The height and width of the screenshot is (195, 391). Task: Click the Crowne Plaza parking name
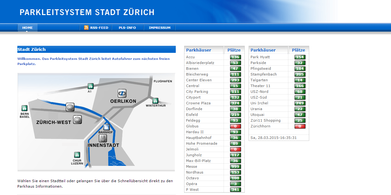click(x=198, y=103)
